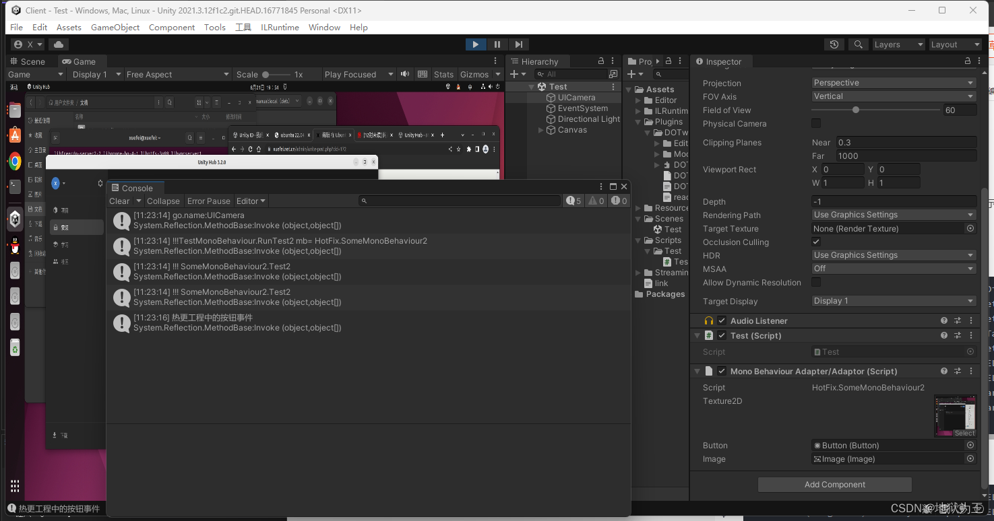
Task: Open the Hierarchy panel kebab menu
Action: point(612,61)
